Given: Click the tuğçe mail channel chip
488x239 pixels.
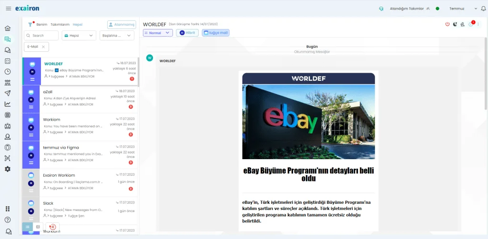Looking at the screenshot, I should tap(216, 33).
